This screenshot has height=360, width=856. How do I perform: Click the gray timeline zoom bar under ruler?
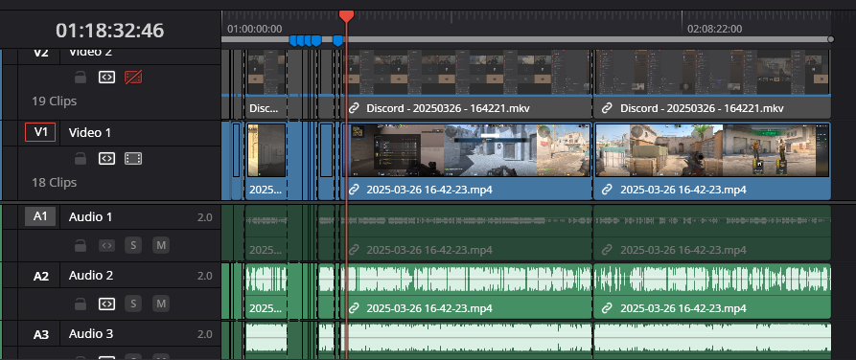point(526,39)
